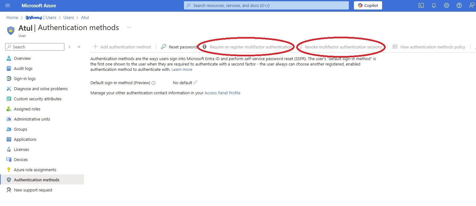The height and width of the screenshot is (206, 476).
Task: Click the "No default" value text
Action: pyautogui.click(x=182, y=83)
